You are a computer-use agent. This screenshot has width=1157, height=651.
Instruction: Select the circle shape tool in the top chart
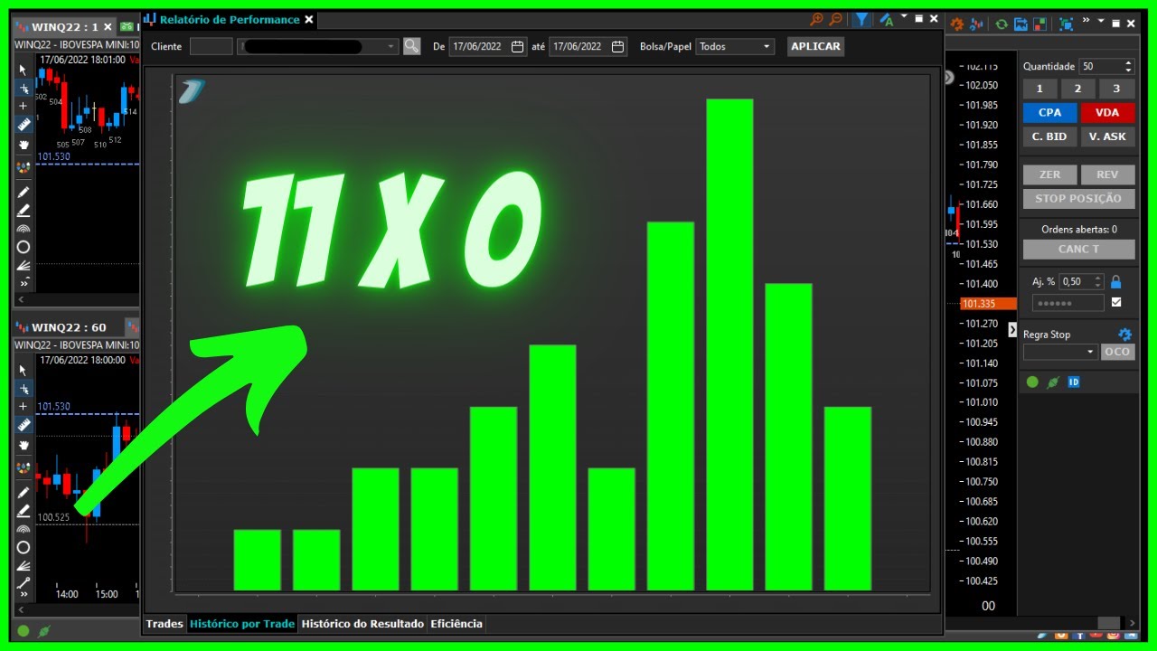coord(24,247)
